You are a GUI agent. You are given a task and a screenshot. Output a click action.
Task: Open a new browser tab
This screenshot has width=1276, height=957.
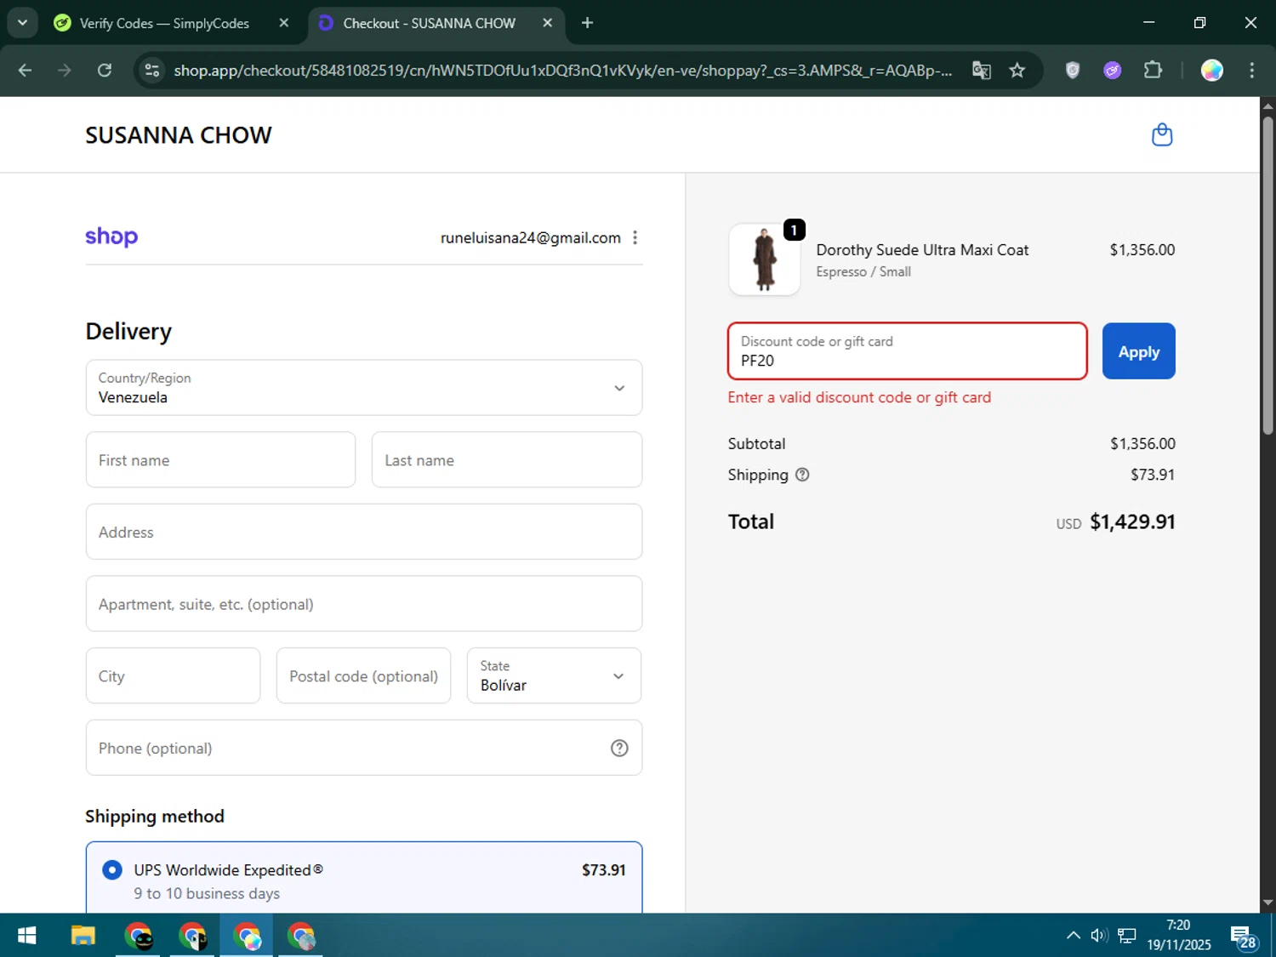coord(587,23)
